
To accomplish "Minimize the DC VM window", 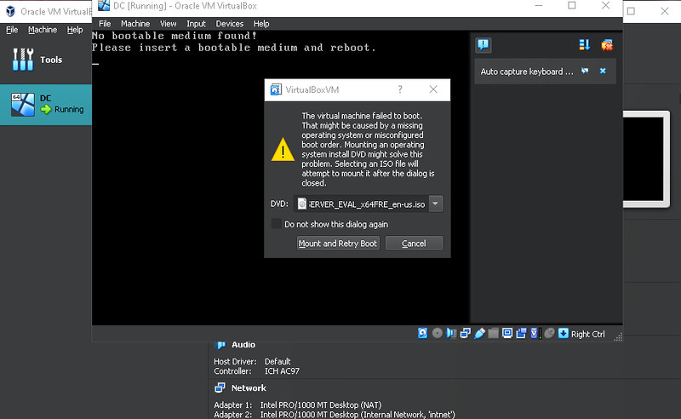I will pos(539,6).
